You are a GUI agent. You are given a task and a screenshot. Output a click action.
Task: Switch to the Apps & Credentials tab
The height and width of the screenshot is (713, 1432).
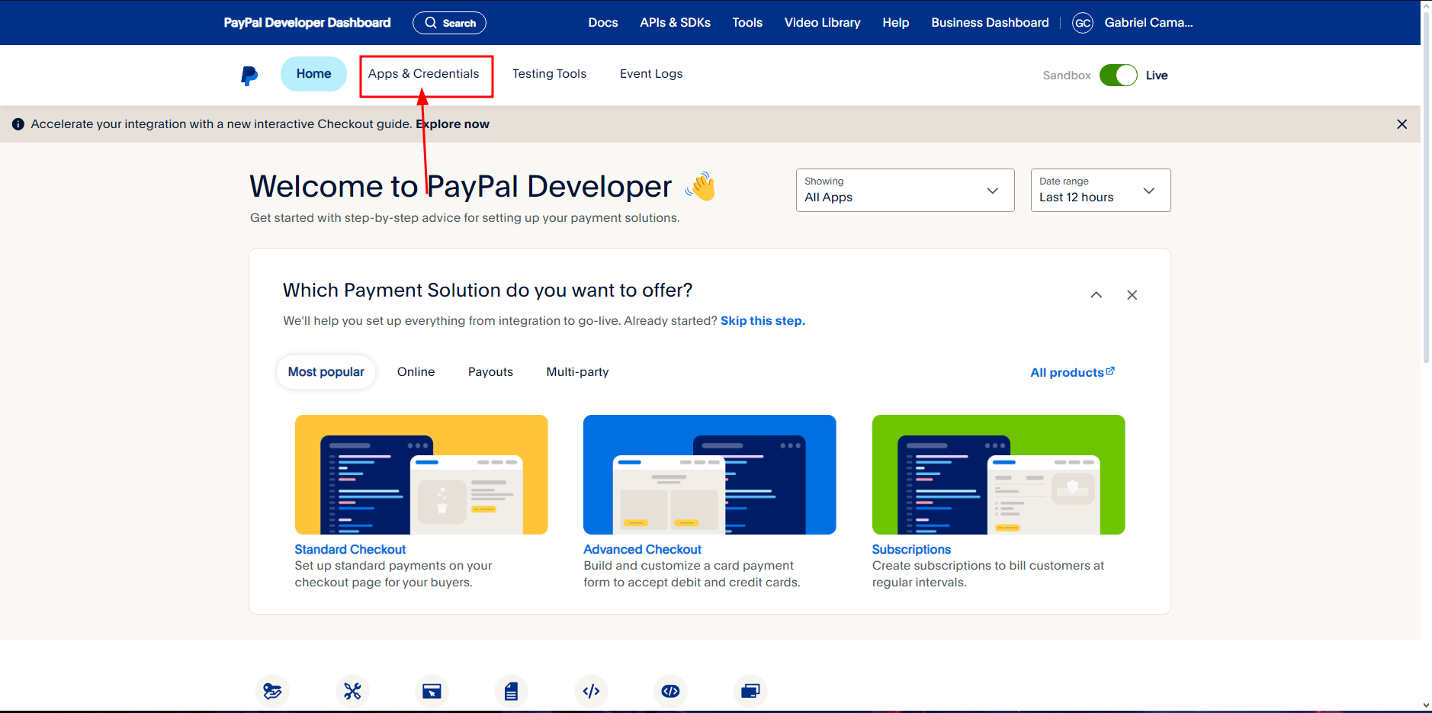point(425,74)
